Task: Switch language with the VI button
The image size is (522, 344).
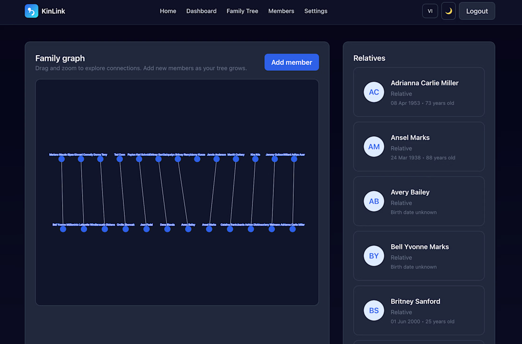Action: (x=430, y=11)
